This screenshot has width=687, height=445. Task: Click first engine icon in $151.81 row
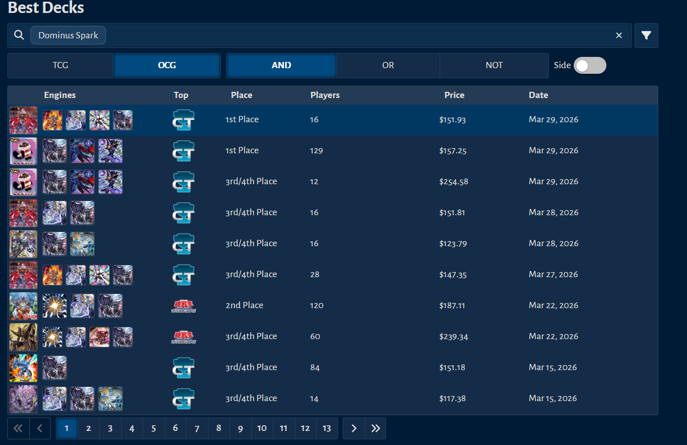tap(55, 213)
